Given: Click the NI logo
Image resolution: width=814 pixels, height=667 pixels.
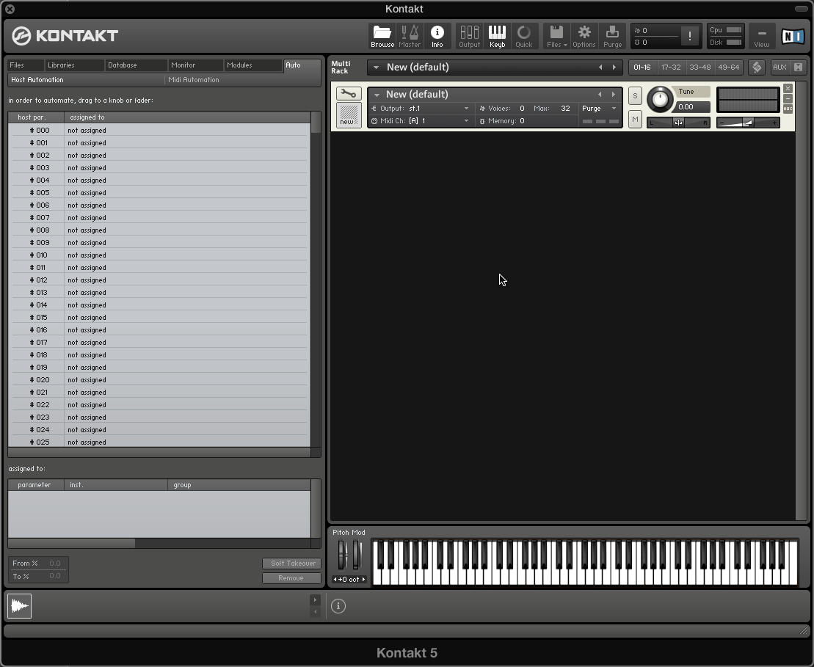Looking at the screenshot, I should tap(793, 37).
